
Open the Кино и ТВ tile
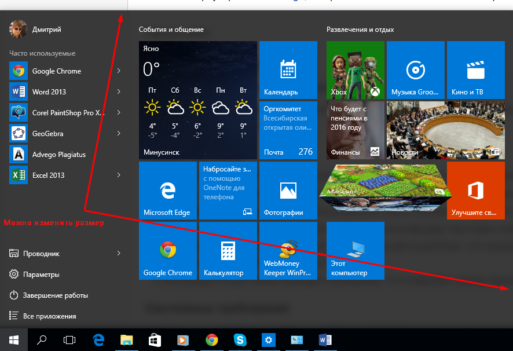point(476,70)
